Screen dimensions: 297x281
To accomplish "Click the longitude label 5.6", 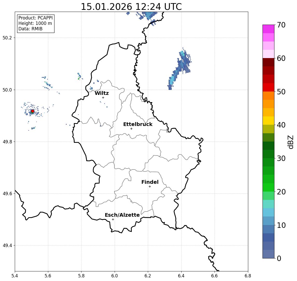I will (x=48, y=276).
